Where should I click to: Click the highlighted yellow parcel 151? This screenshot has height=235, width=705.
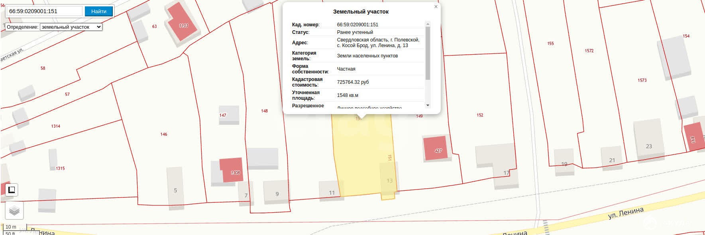(361, 156)
